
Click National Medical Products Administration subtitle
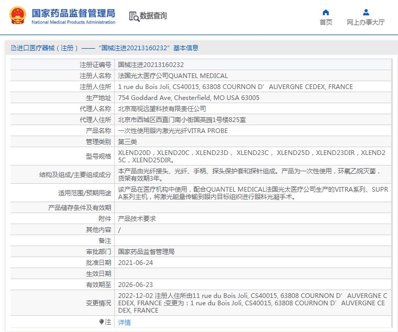click(73, 23)
